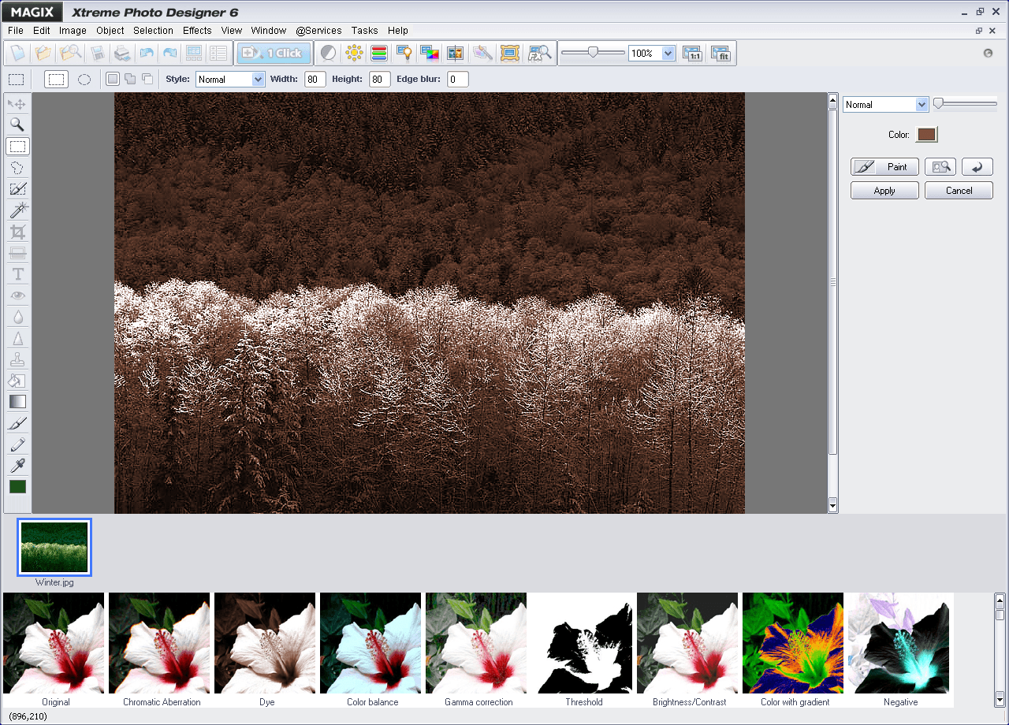Open the paint Color swatch picker
The width and height of the screenshot is (1009, 725).
coord(926,134)
